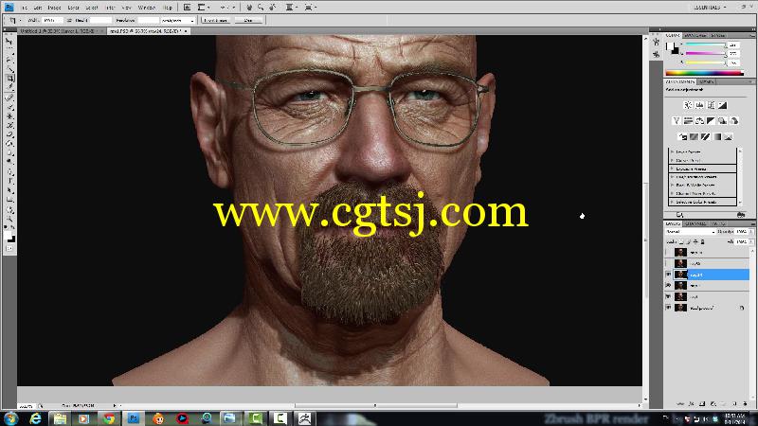758x426 pixels.
Task: Expand Curves Presets list
Action: point(672,160)
